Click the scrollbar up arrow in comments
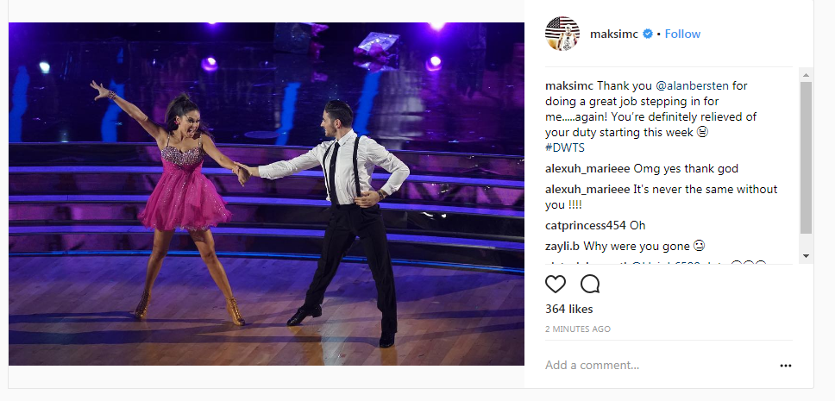 tap(806, 75)
